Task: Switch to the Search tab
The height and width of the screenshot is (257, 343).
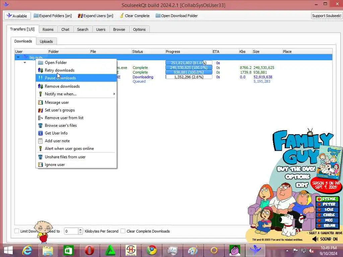Action: click(x=82, y=29)
